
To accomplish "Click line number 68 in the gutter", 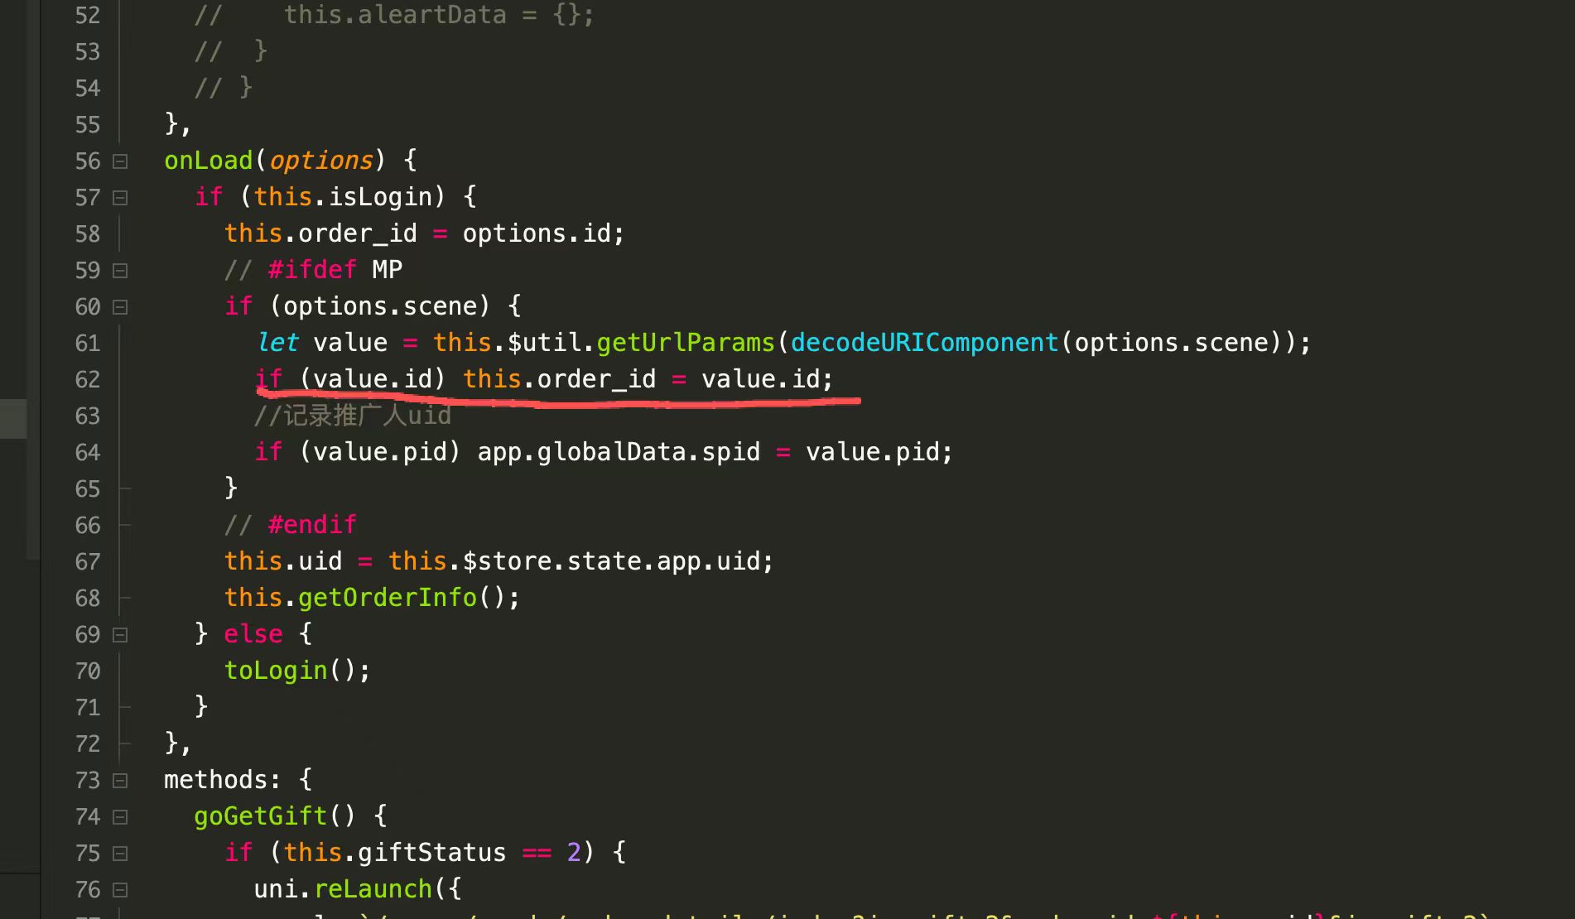I will (87, 599).
